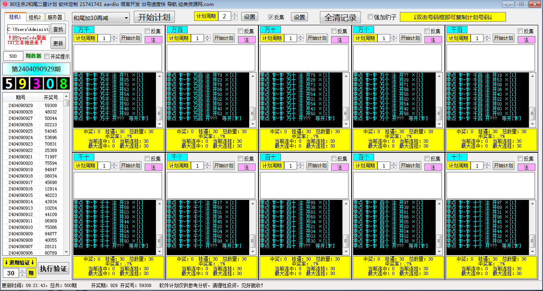The width and height of the screenshot is (543, 291).
Task: Focus the C:\Users\Administ path field
Action: 28,29
